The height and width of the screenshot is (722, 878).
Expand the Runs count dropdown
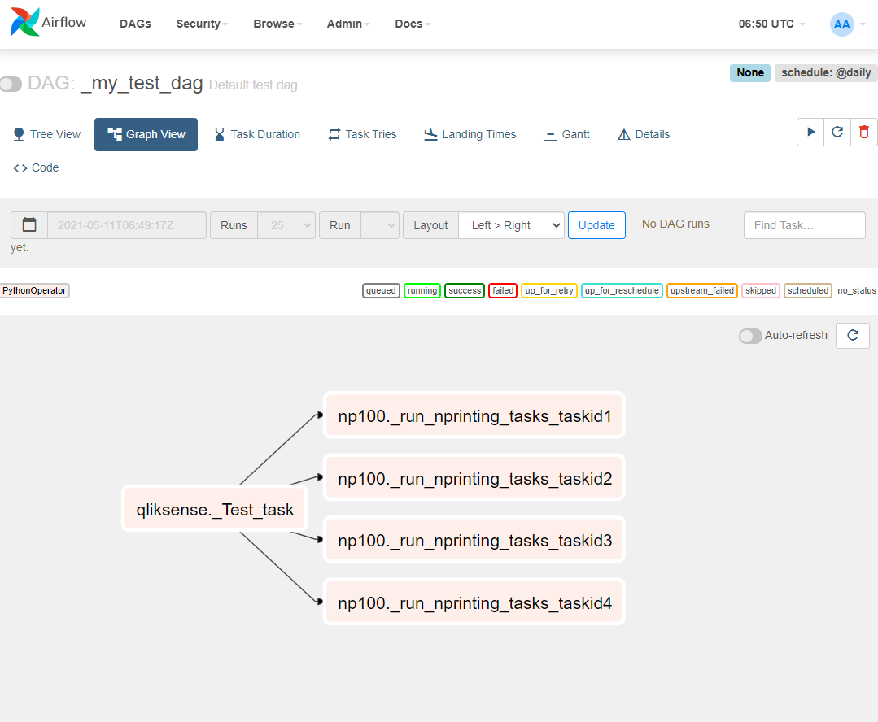(x=286, y=225)
